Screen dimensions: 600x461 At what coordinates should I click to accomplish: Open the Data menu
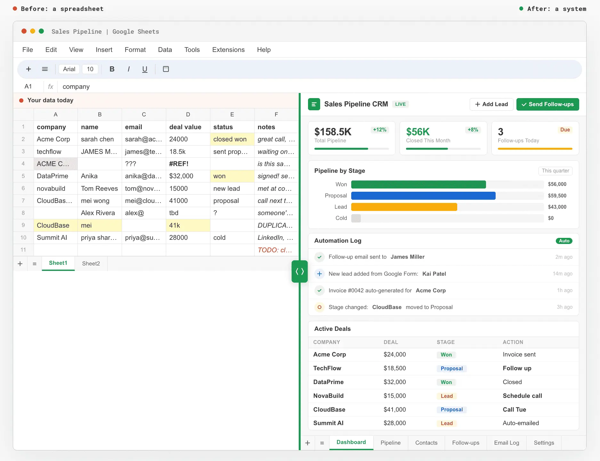point(165,50)
